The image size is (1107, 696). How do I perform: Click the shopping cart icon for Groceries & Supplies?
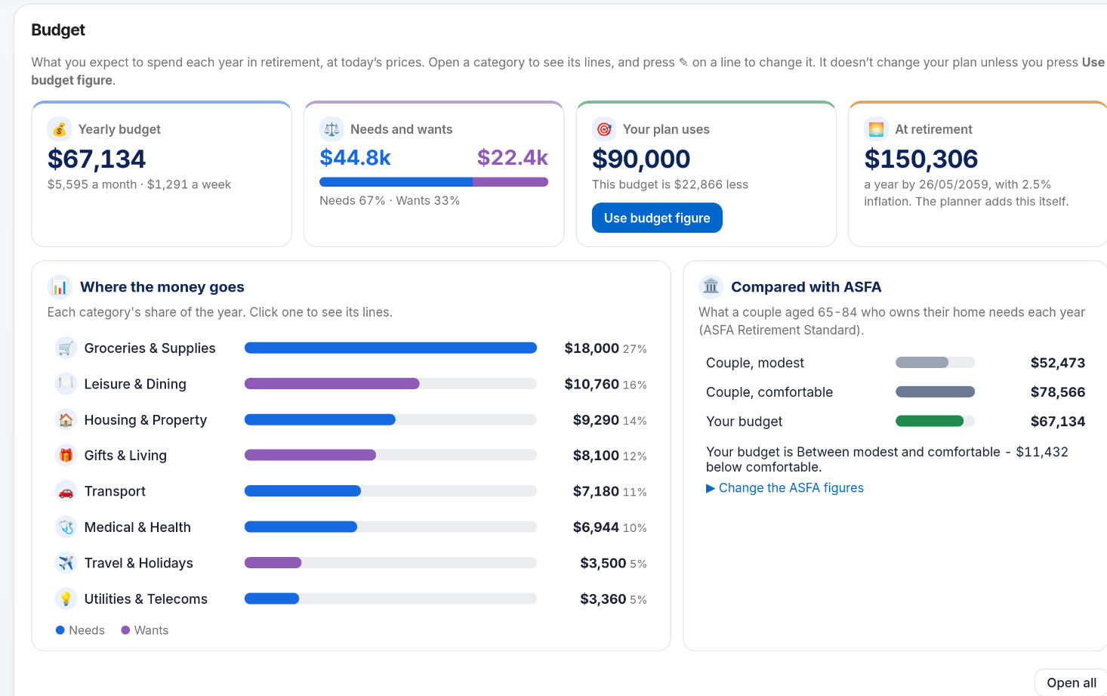66,348
